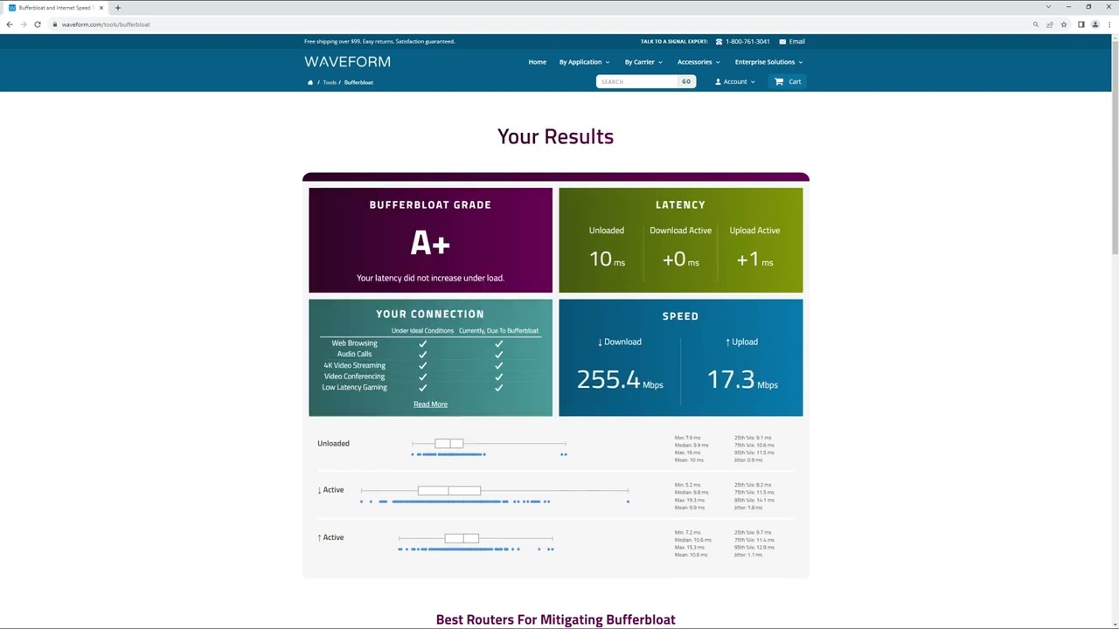The height and width of the screenshot is (629, 1119).
Task: Expand the Enterprise Solutions menu
Action: pos(768,62)
